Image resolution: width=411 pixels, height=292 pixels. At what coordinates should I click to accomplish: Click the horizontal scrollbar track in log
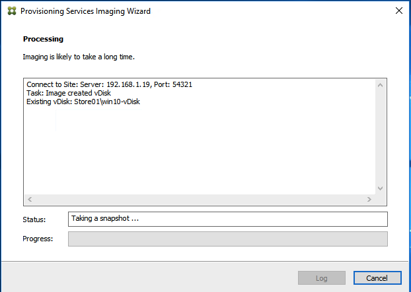[200, 200]
